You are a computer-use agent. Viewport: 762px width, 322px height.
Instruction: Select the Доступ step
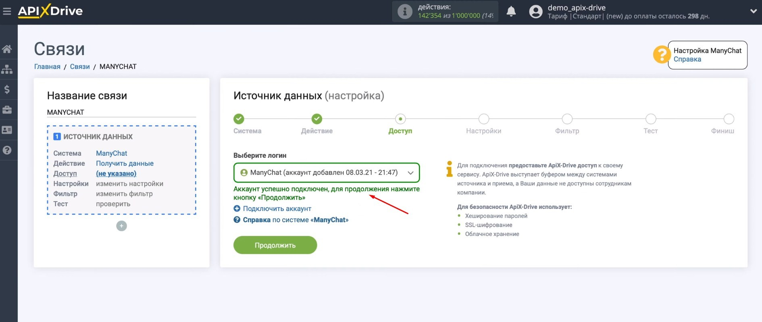coord(400,119)
